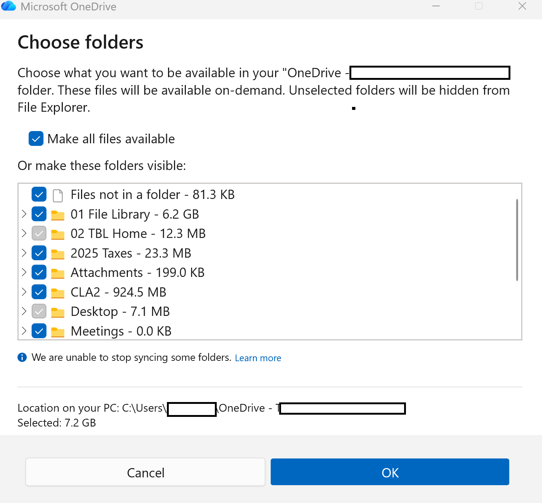Click the 'We are unable to stop syncing' message
Viewport: 542px width, 503px height.
[132, 357]
